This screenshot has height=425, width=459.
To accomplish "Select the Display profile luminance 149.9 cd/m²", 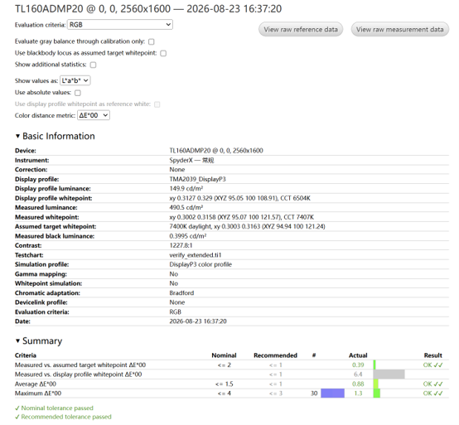I will [x=186, y=189].
